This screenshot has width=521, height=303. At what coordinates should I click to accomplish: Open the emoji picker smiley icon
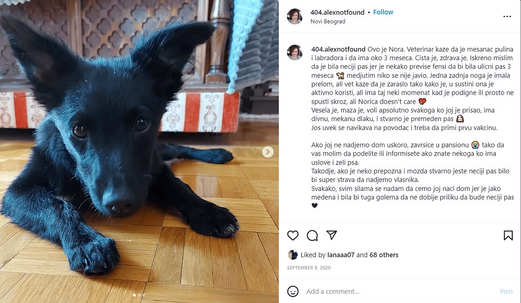pos(293,291)
